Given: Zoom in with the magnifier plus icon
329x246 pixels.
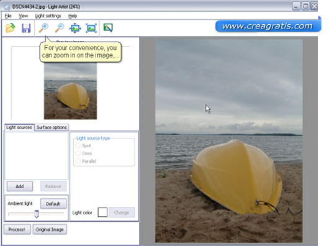Looking at the screenshot, I should (43, 28).
